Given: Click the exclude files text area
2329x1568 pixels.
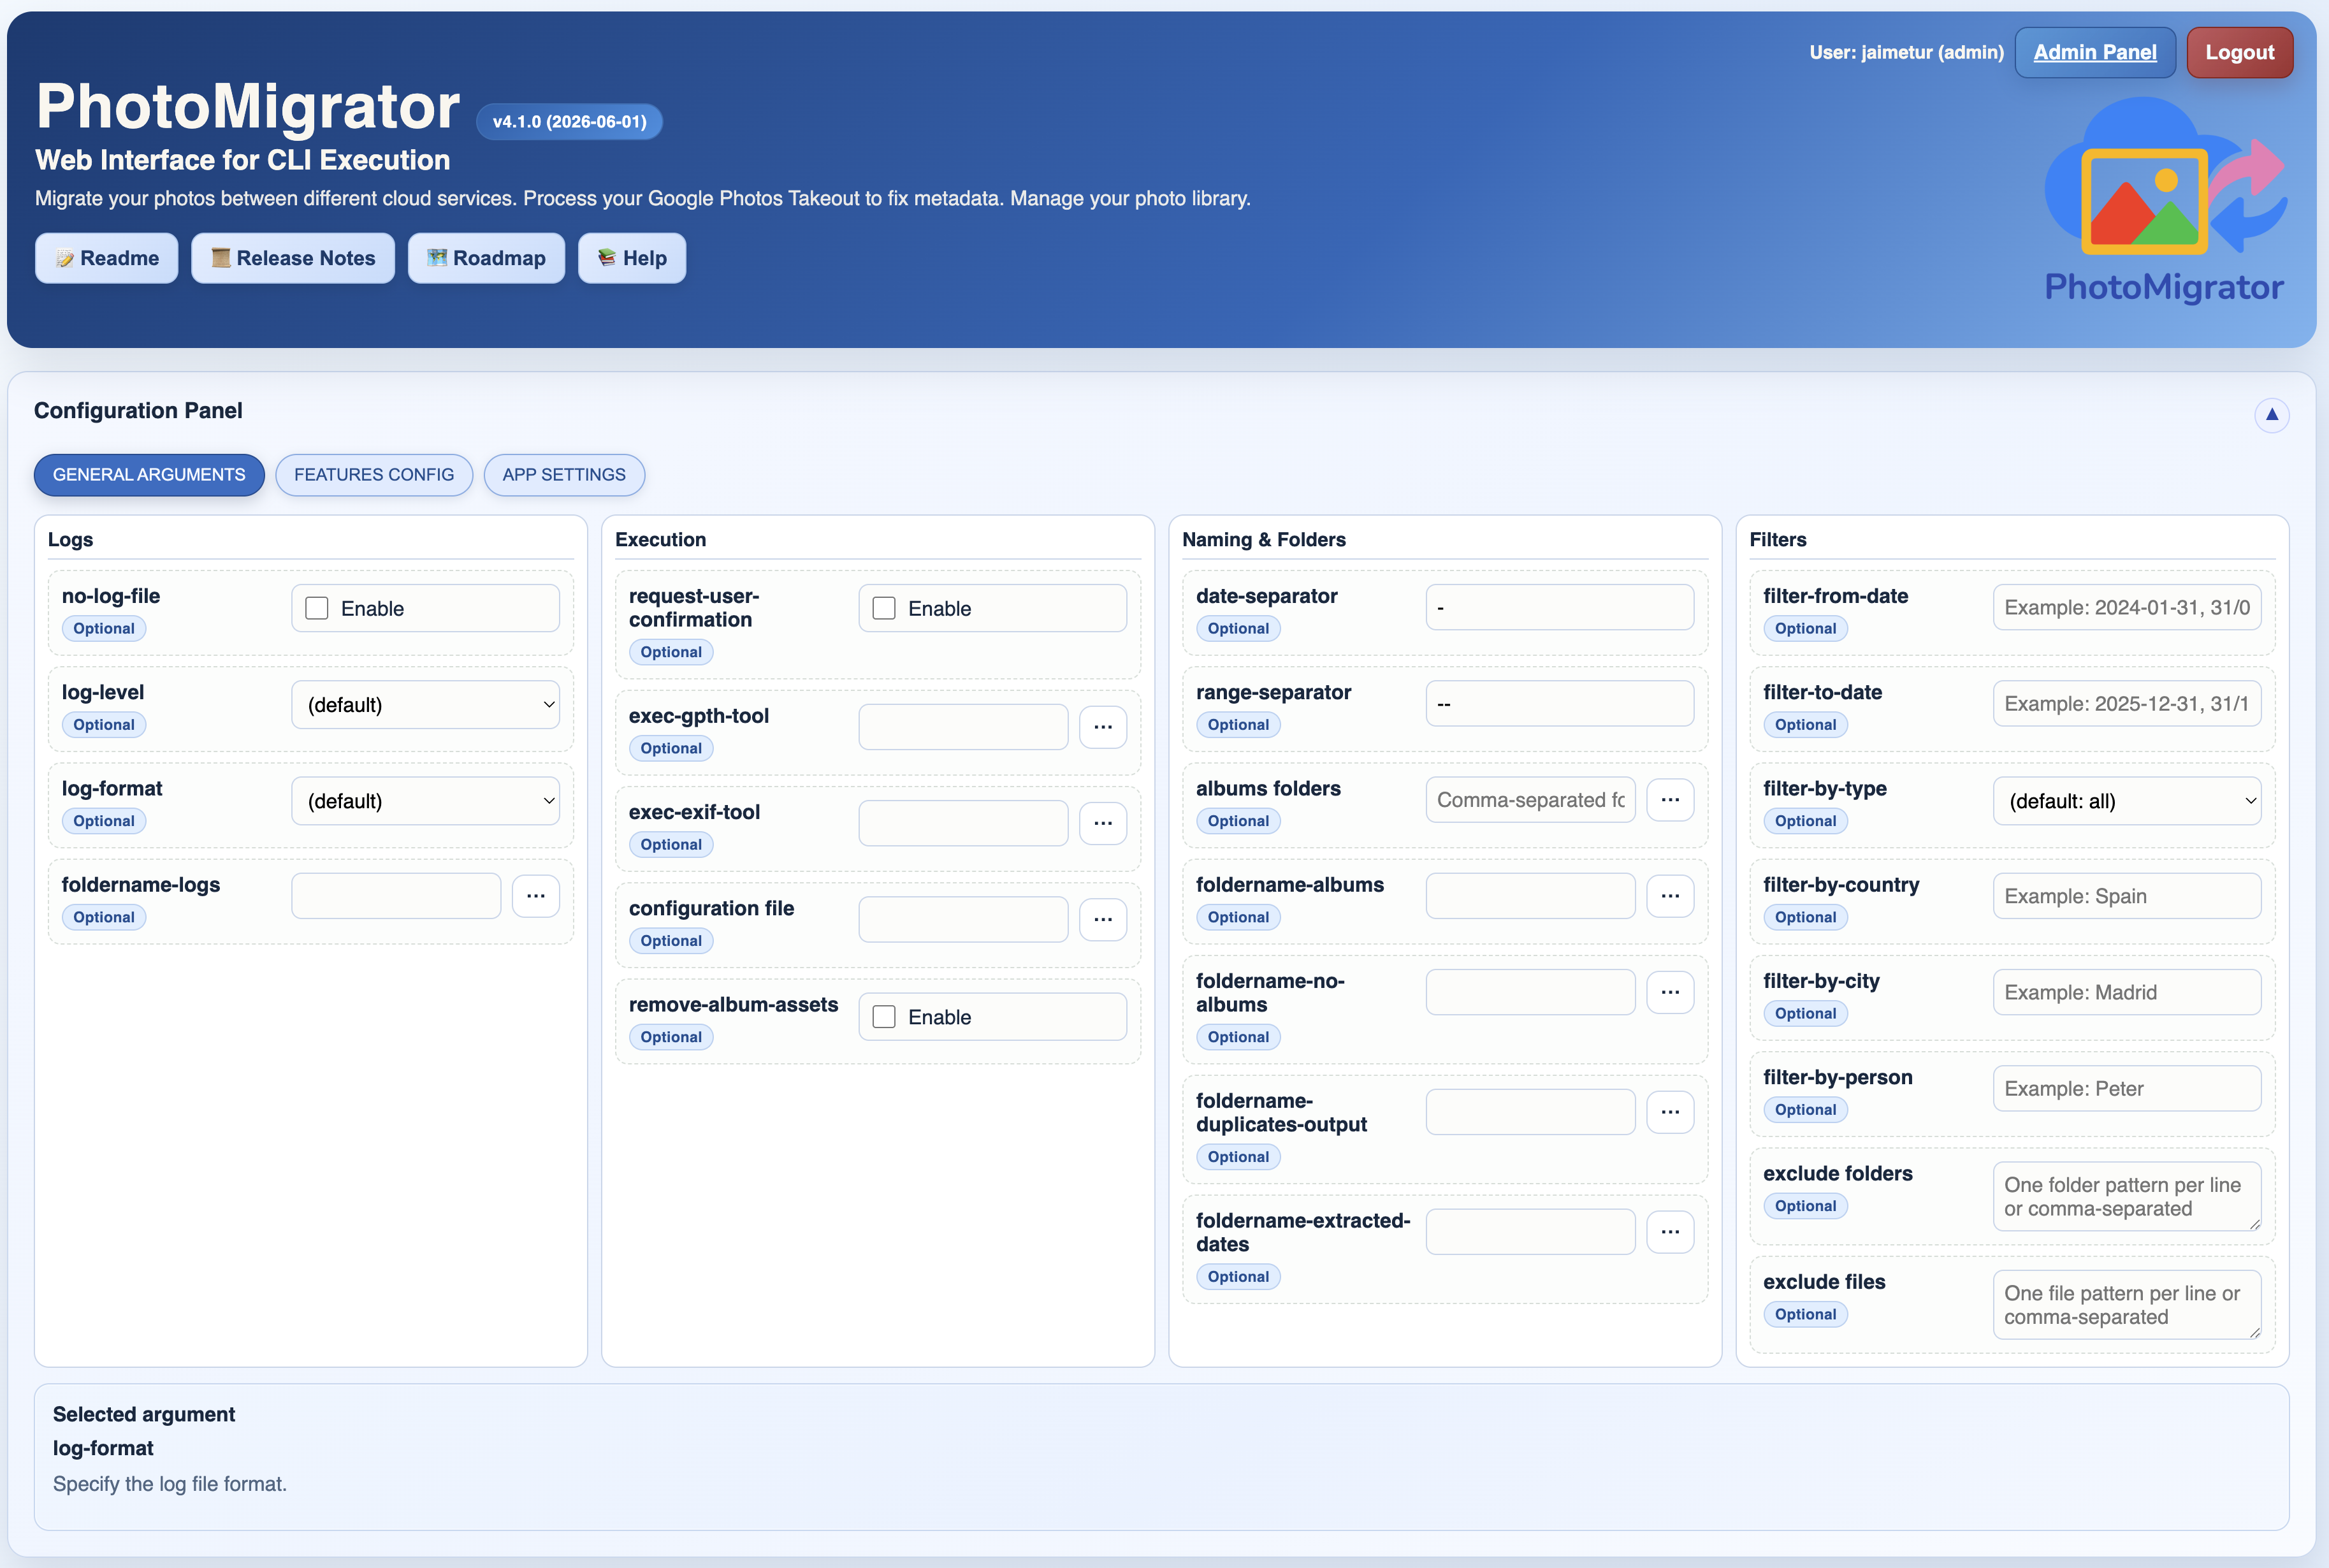Looking at the screenshot, I should pos(2127,1305).
